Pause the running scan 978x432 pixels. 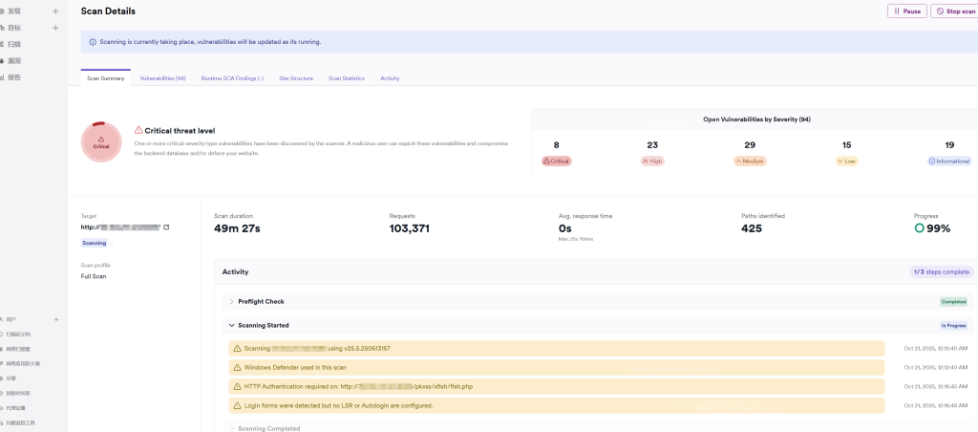click(906, 11)
